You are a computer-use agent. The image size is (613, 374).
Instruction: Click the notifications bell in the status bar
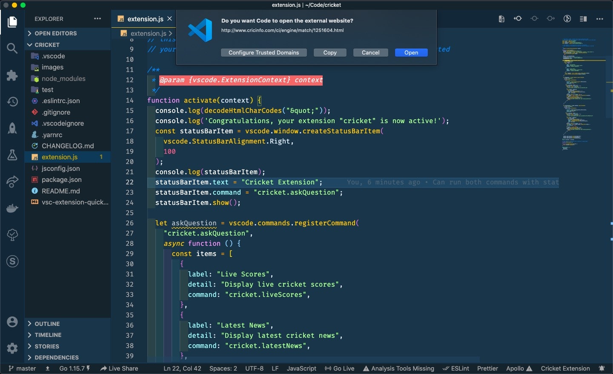602,368
